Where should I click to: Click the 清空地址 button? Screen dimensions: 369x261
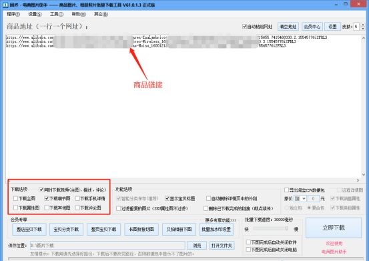click(x=288, y=27)
